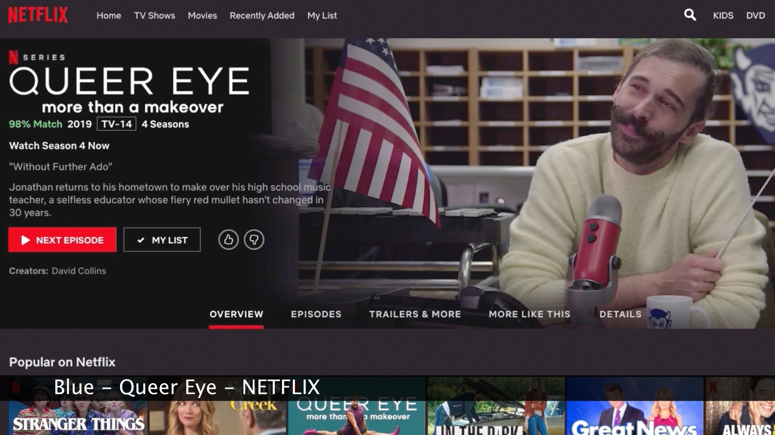775x435 pixels.
Task: Switch to More Like This tab
Action: (x=529, y=314)
